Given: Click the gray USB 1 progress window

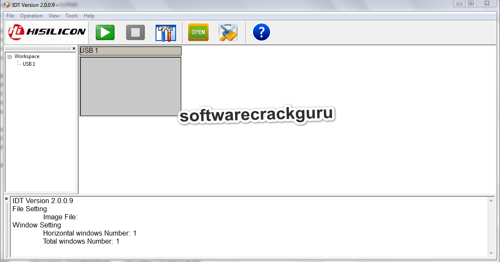Looking at the screenshot, I should tap(130, 87).
